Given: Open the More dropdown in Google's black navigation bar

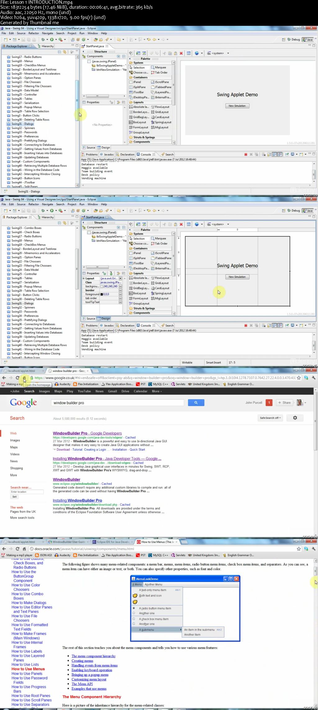Looking at the screenshot, I should coord(157,391).
